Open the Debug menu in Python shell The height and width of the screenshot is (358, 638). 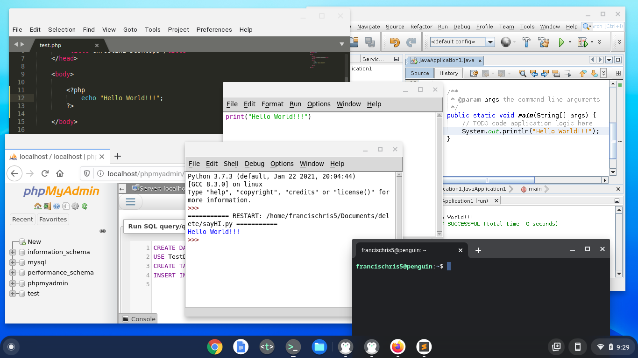click(254, 164)
